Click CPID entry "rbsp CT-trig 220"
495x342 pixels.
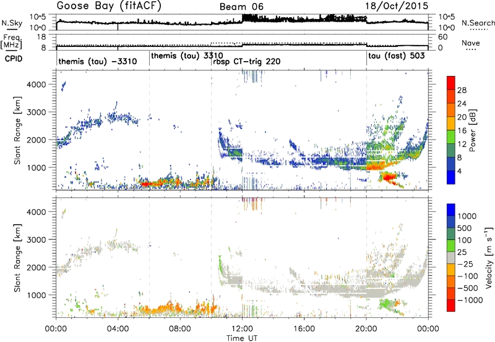point(246,61)
